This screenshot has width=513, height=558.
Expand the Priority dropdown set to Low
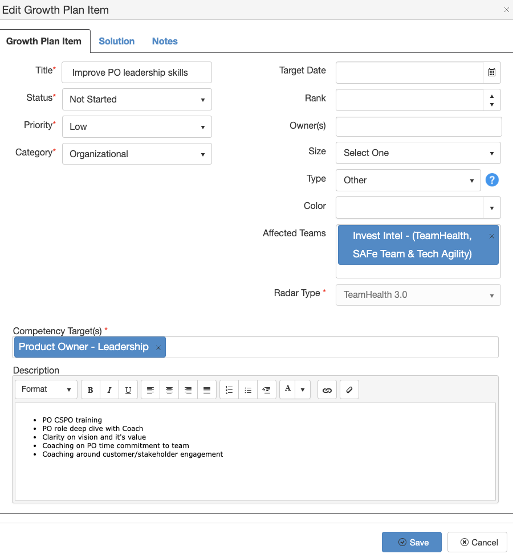pos(137,126)
